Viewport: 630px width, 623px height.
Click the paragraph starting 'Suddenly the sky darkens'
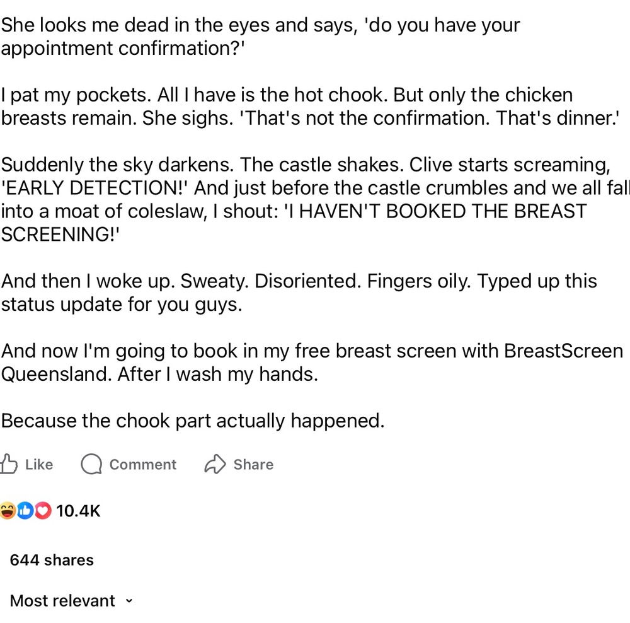pos(315,199)
